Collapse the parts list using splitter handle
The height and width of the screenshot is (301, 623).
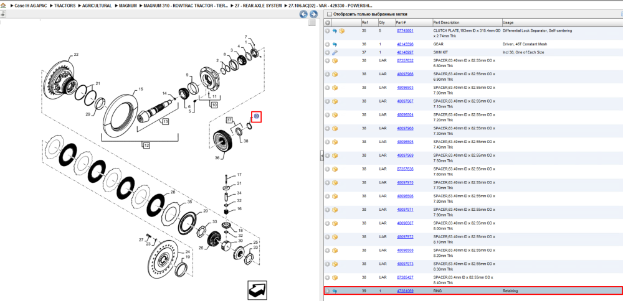pyautogui.click(x=322, y=157)
